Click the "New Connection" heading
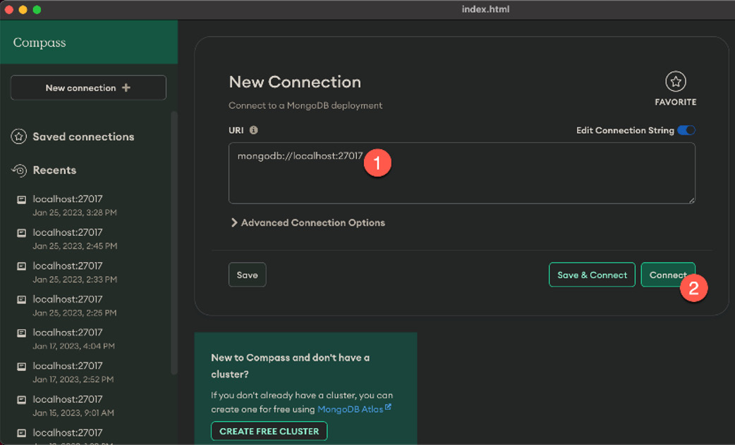The height and width of the screenshot is (445, 735). (x=295, y=82)
